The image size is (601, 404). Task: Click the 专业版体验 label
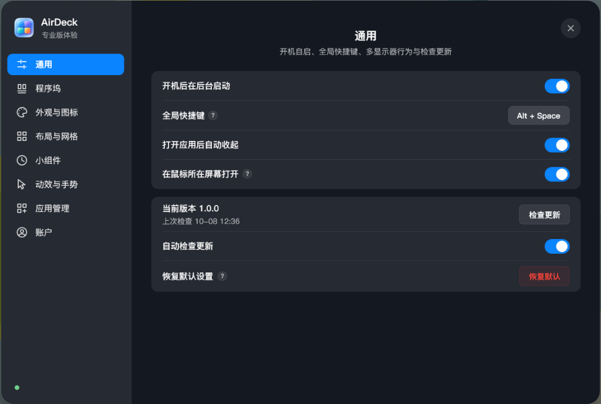[59, 35]
